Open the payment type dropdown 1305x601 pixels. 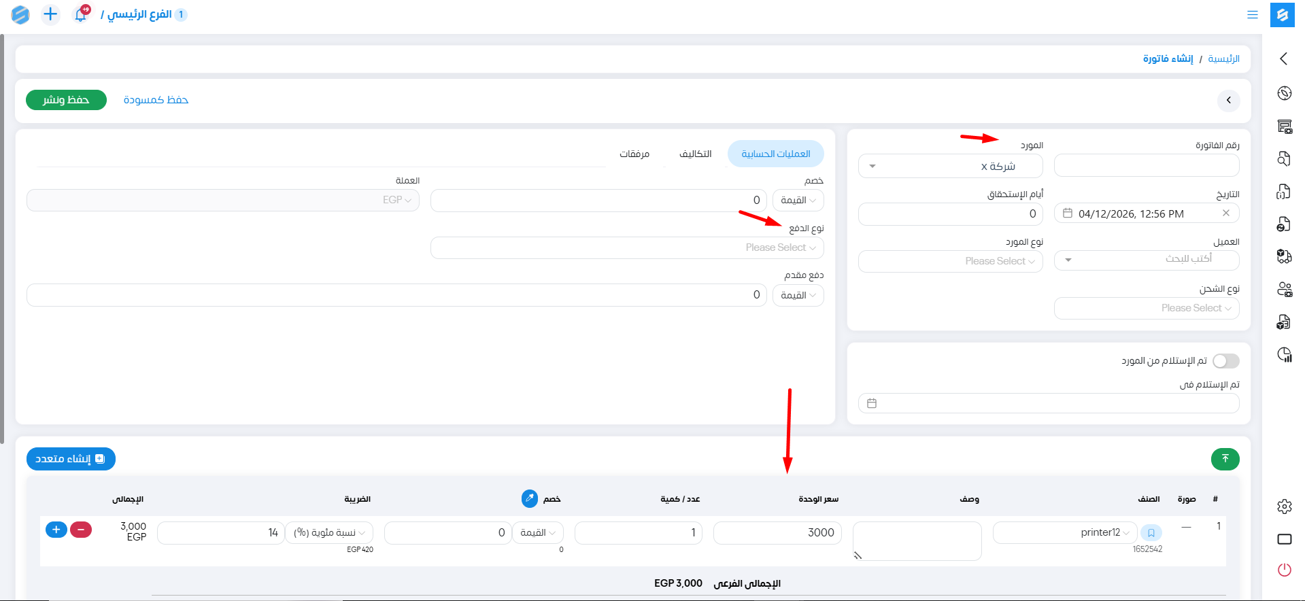click(626, 247)
